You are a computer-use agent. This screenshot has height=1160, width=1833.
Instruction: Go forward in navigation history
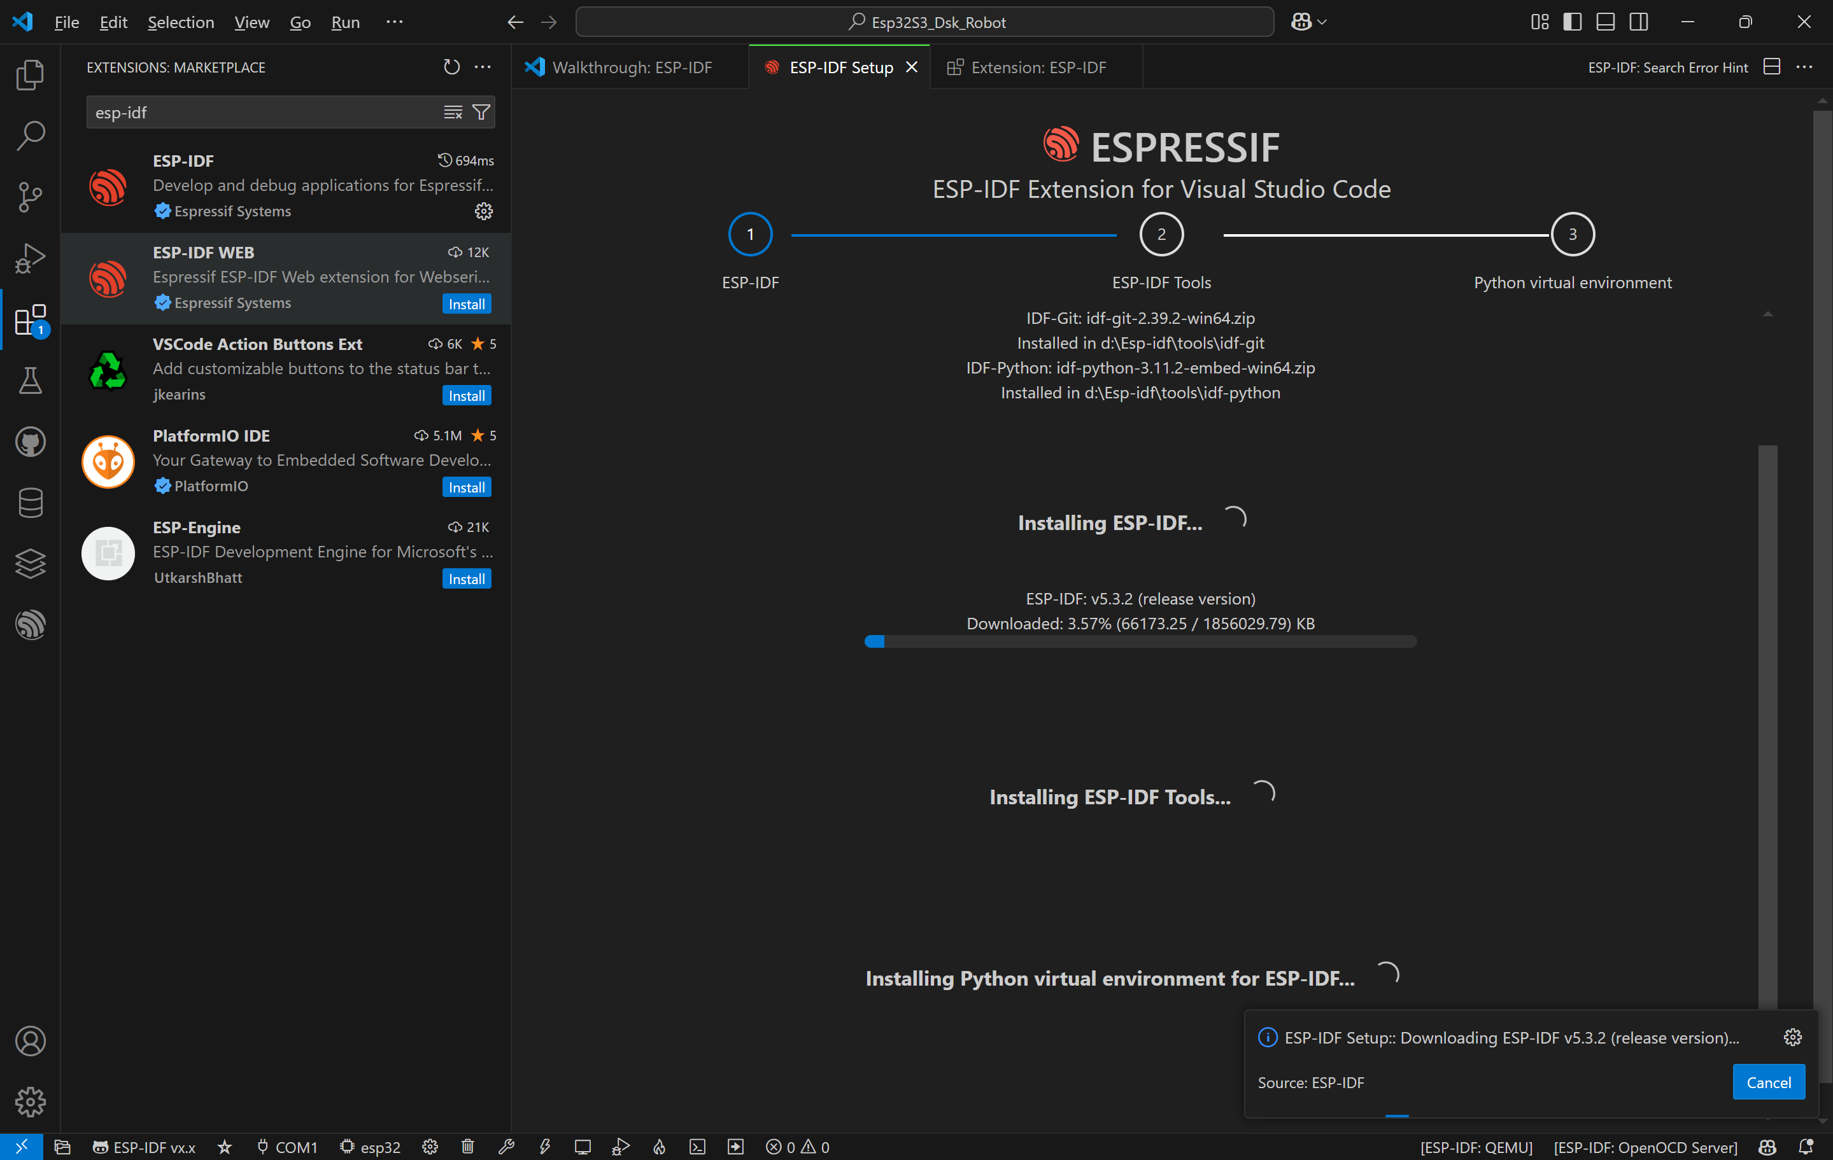(548, 22)
